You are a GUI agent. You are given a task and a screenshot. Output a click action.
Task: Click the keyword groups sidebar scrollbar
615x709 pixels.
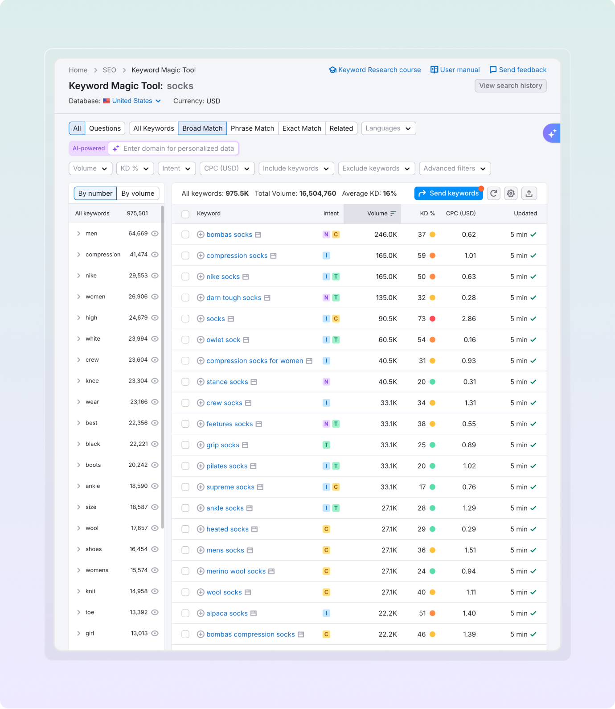pyautogui.click(x=162, y=367)
